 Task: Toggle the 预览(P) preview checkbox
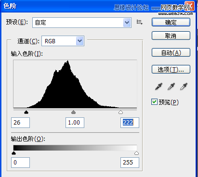click(x=154, y=102)
